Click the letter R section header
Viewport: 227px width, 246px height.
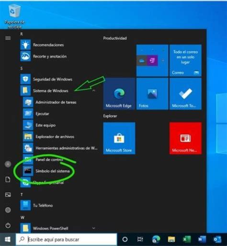point(22,34)
